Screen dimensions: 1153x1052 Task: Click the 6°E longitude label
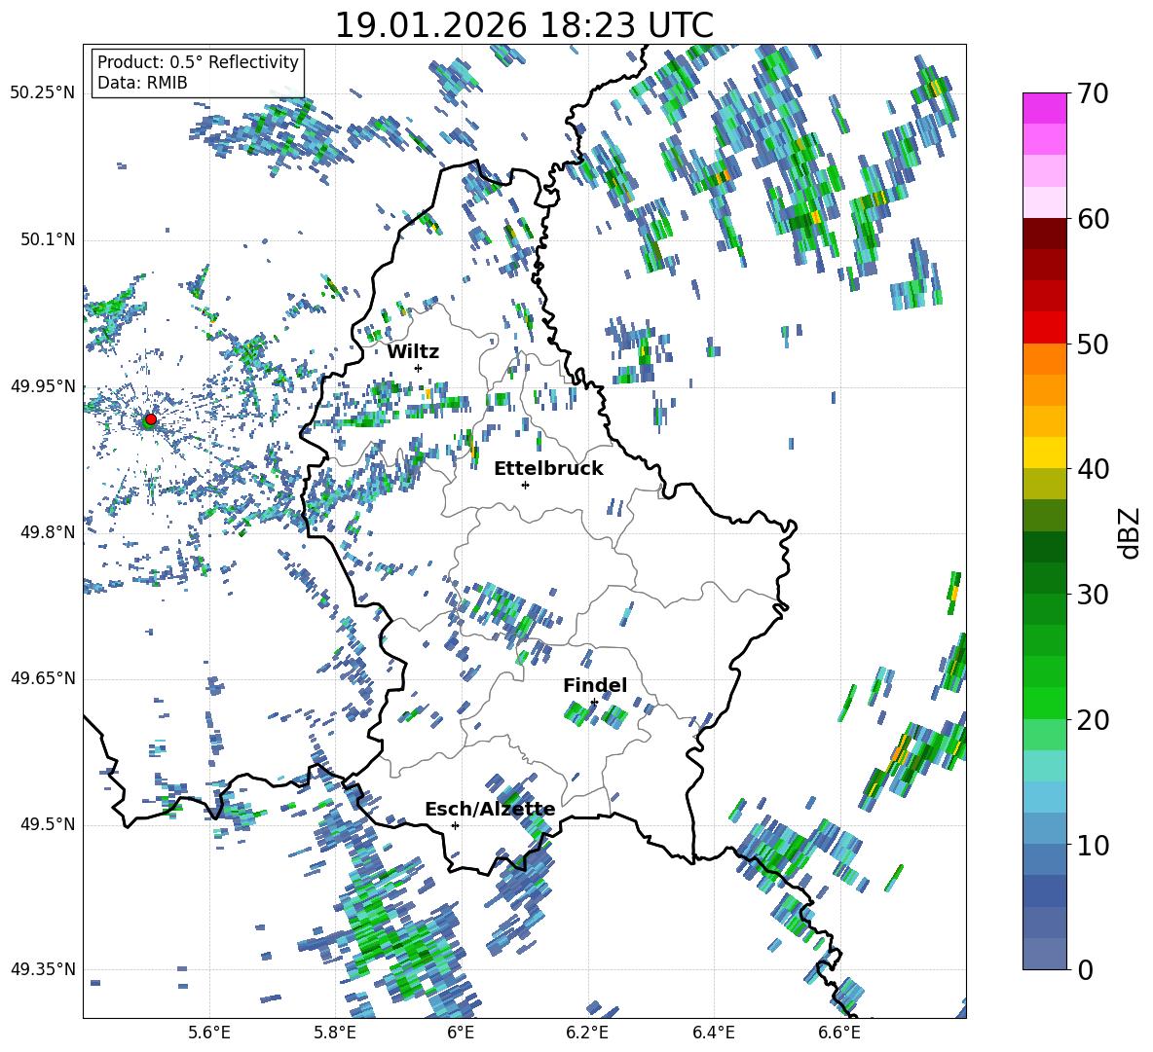click(461, 1033)
